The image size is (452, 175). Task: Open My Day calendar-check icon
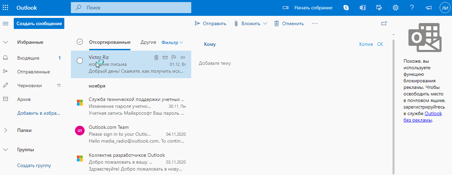pyautogui.click(x=379, y=8)
